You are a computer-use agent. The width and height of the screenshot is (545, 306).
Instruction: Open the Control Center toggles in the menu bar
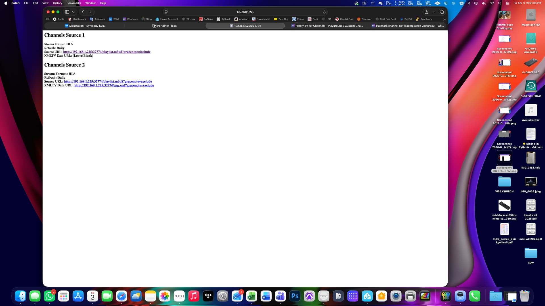(507, 3)
